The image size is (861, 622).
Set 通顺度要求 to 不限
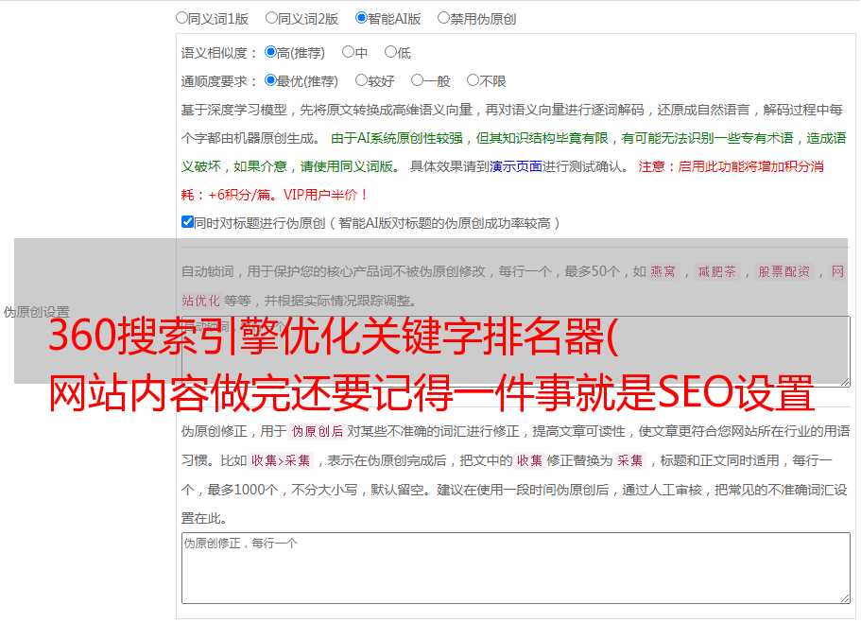tap(473, 80)
